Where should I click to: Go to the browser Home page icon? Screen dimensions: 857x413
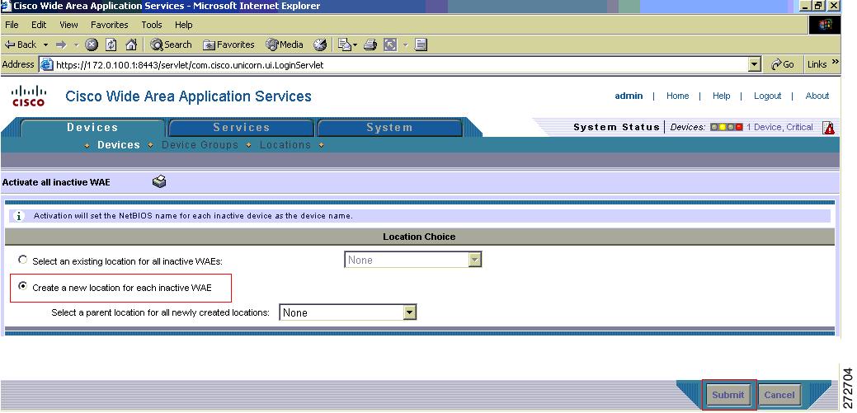(x=131, y=45)
